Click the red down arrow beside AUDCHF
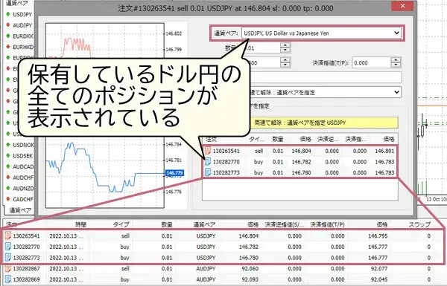This screenshot has height=286, width=447. (x=8, y=177)
